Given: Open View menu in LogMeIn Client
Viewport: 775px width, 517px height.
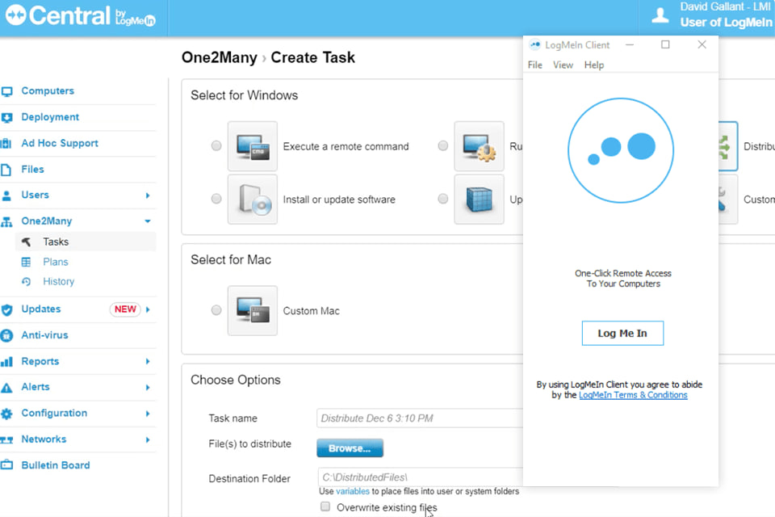Looking at the screenshot, I should (x=563, y=65).
